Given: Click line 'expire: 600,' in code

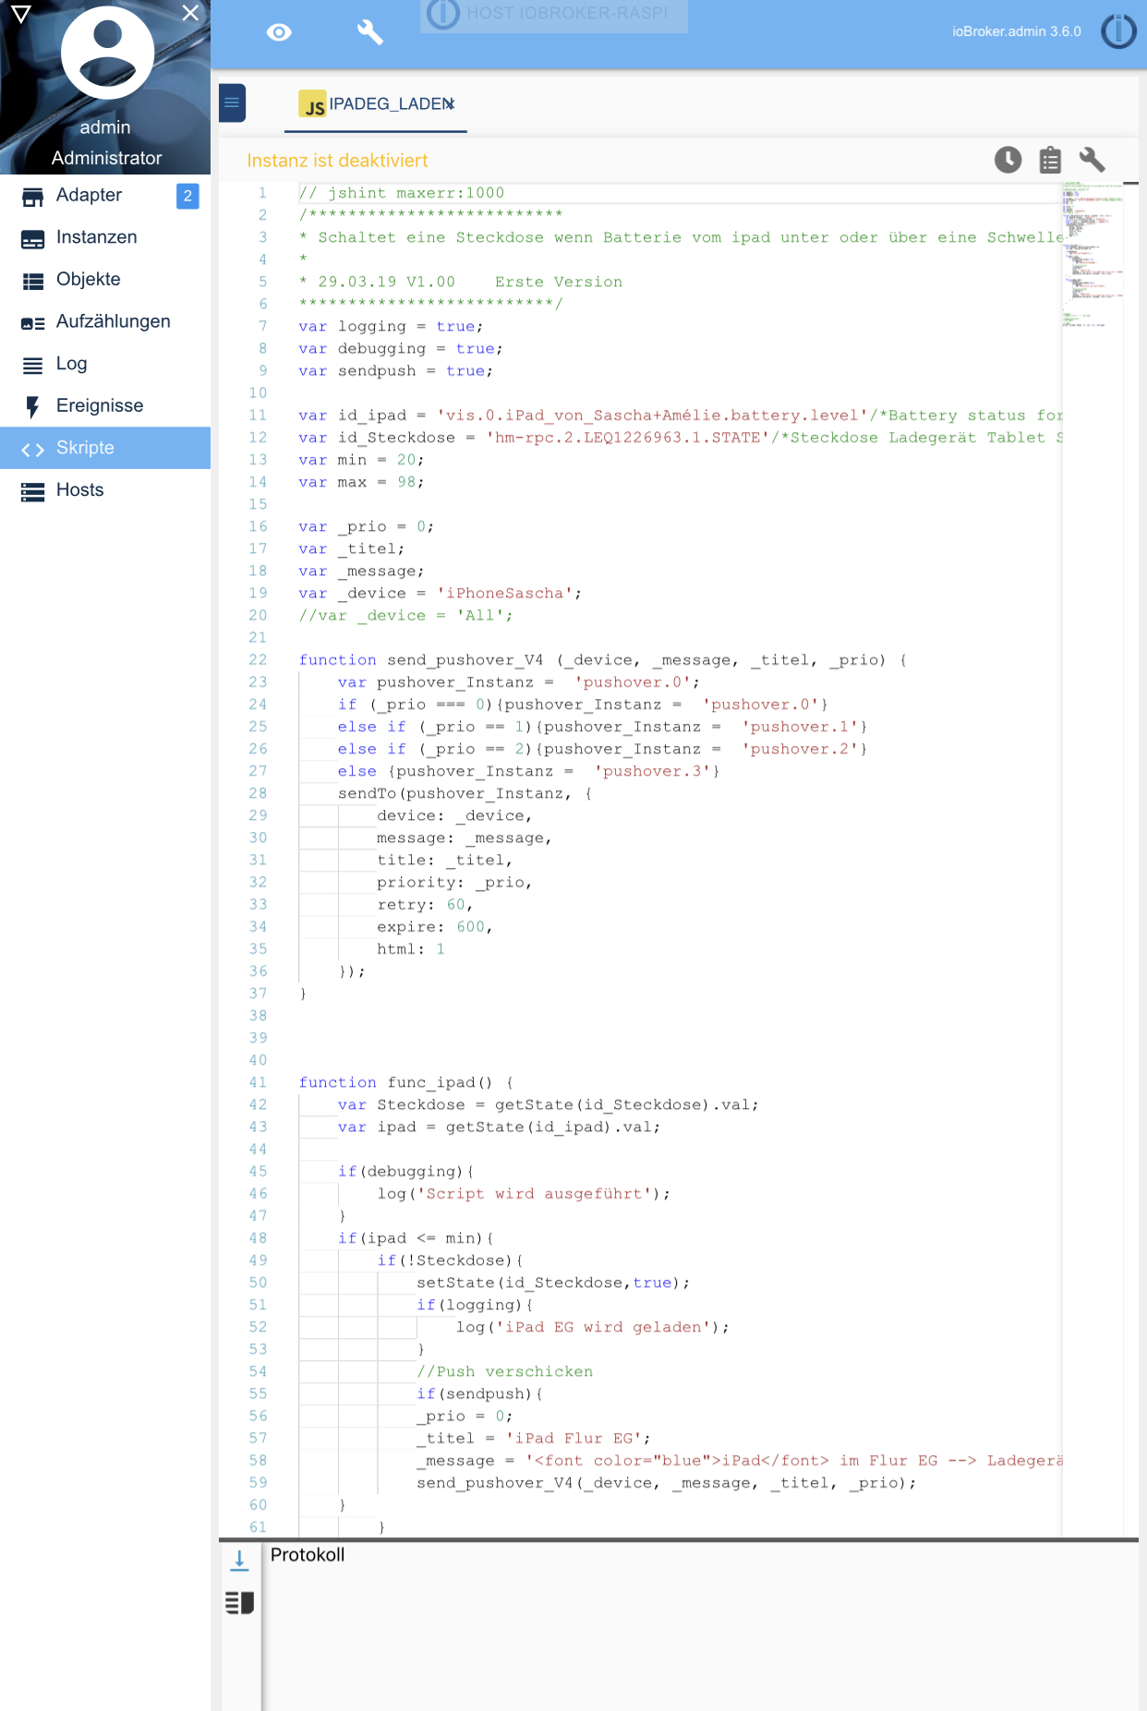Looking at the screenshot, I should [x=434, y=927].
